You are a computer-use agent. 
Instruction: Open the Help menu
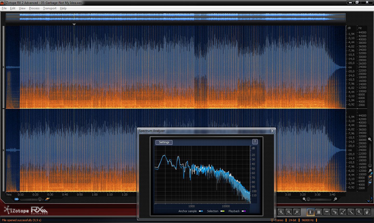point(63,8)
